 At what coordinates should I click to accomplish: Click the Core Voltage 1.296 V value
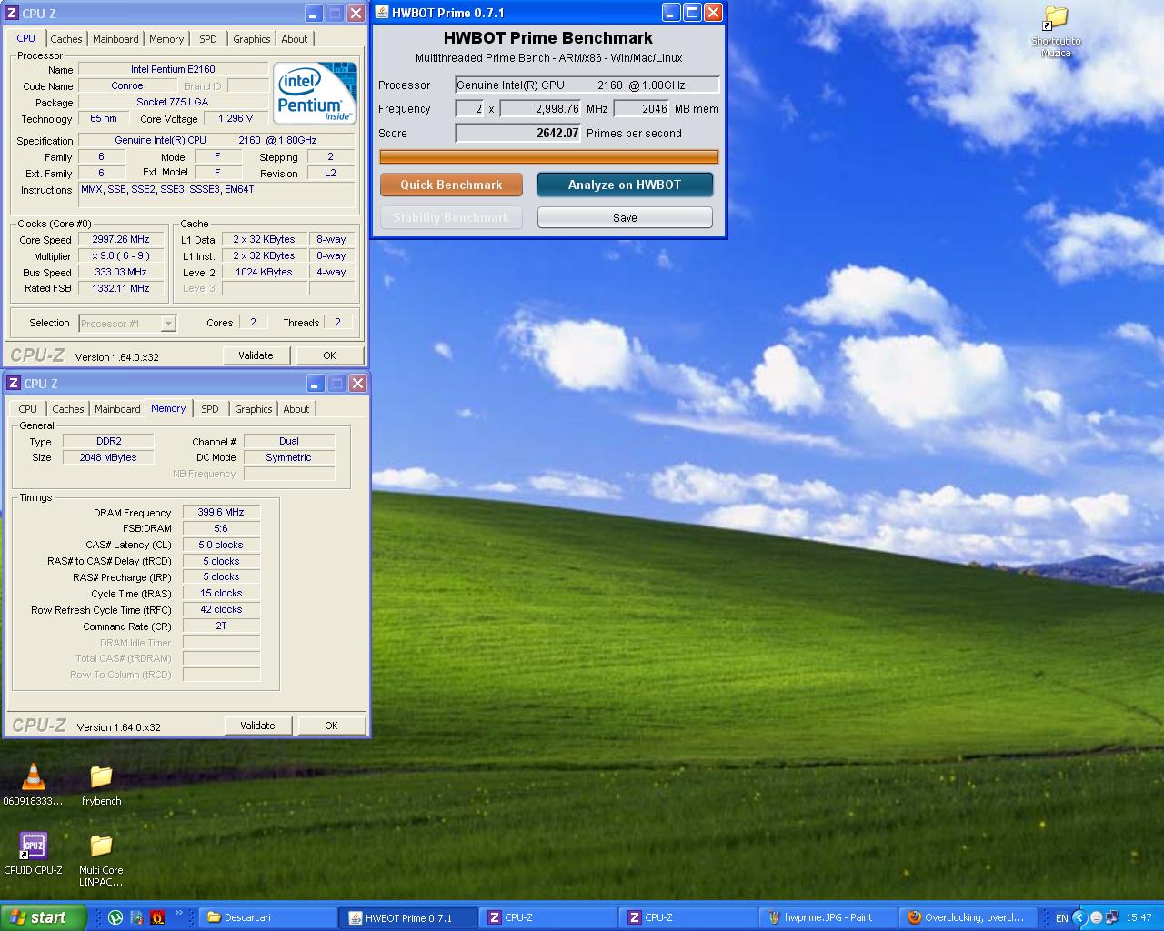pyautogui.click(x=236, y=118)
